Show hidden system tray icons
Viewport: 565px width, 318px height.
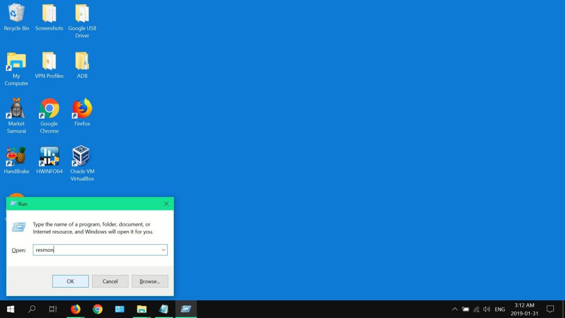pyautogui.click(x=455, y=309)
